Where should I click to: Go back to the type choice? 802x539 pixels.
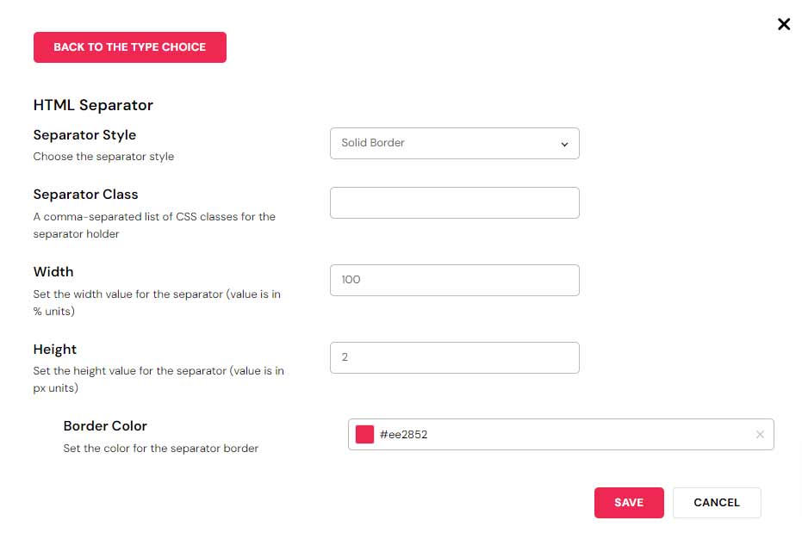(x=130, y=47)
